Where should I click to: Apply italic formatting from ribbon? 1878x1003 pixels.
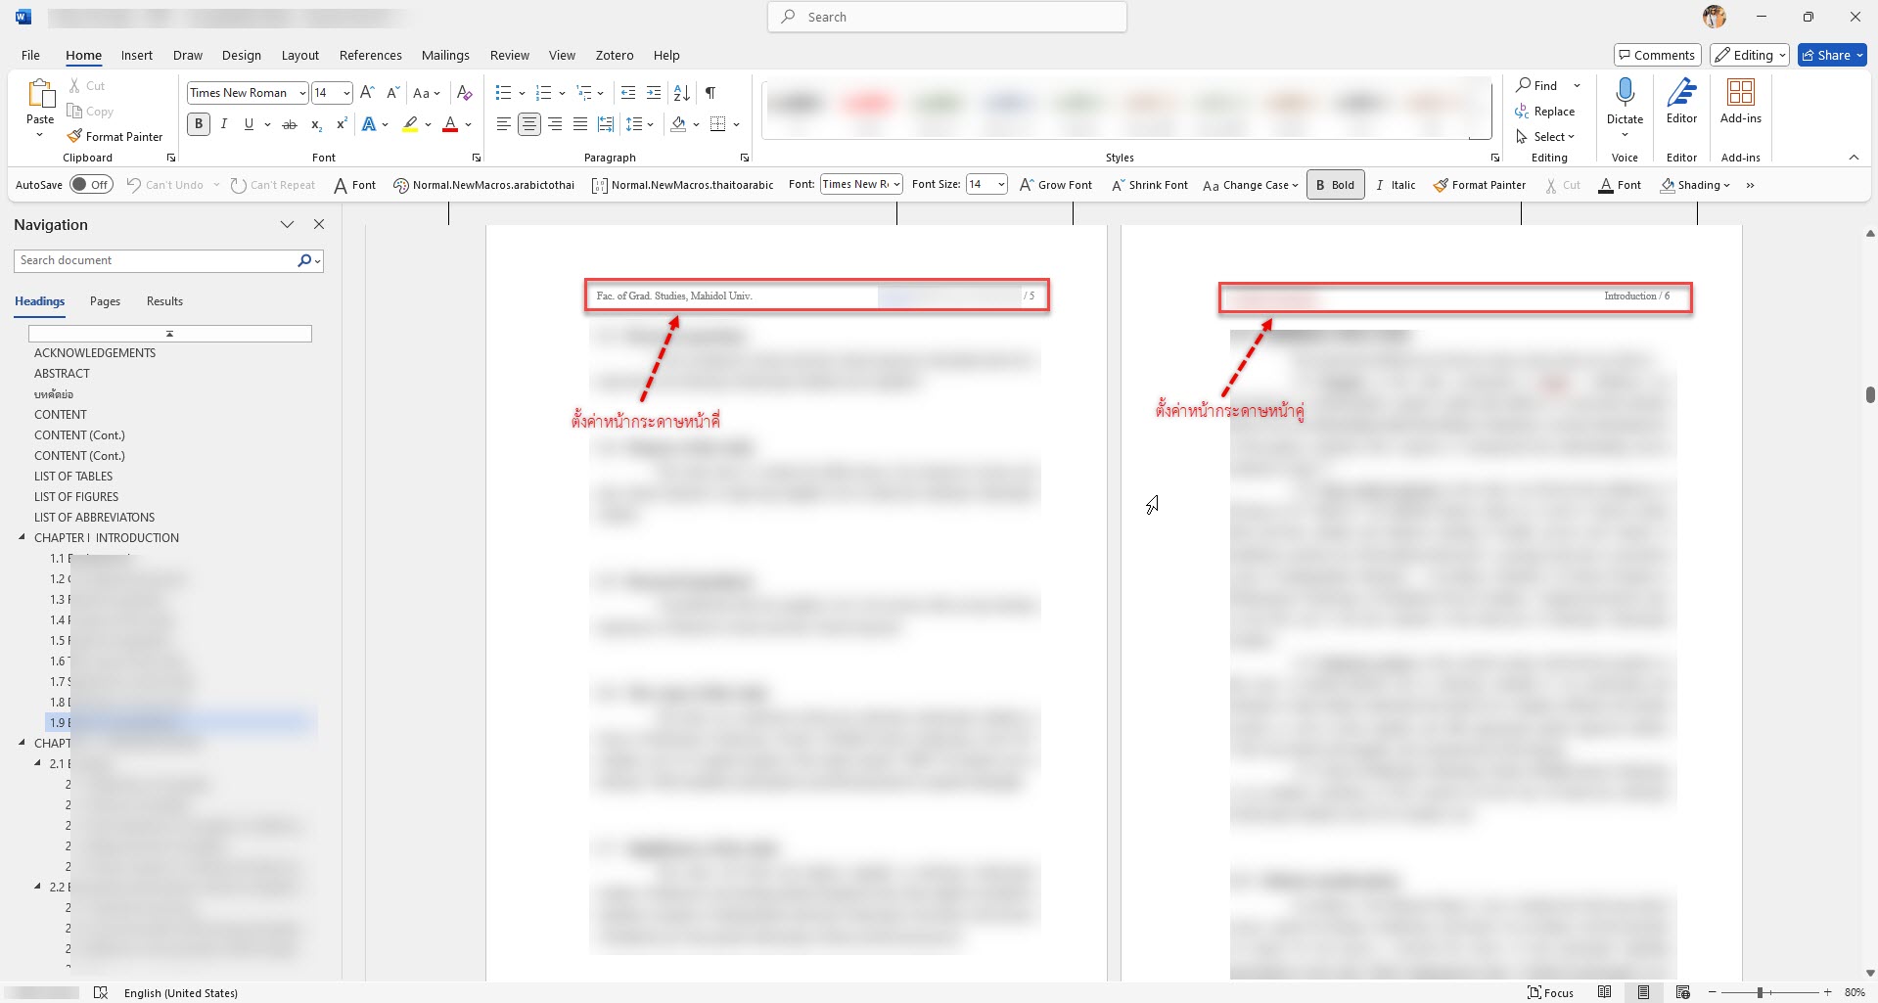[x=224, y=124]
